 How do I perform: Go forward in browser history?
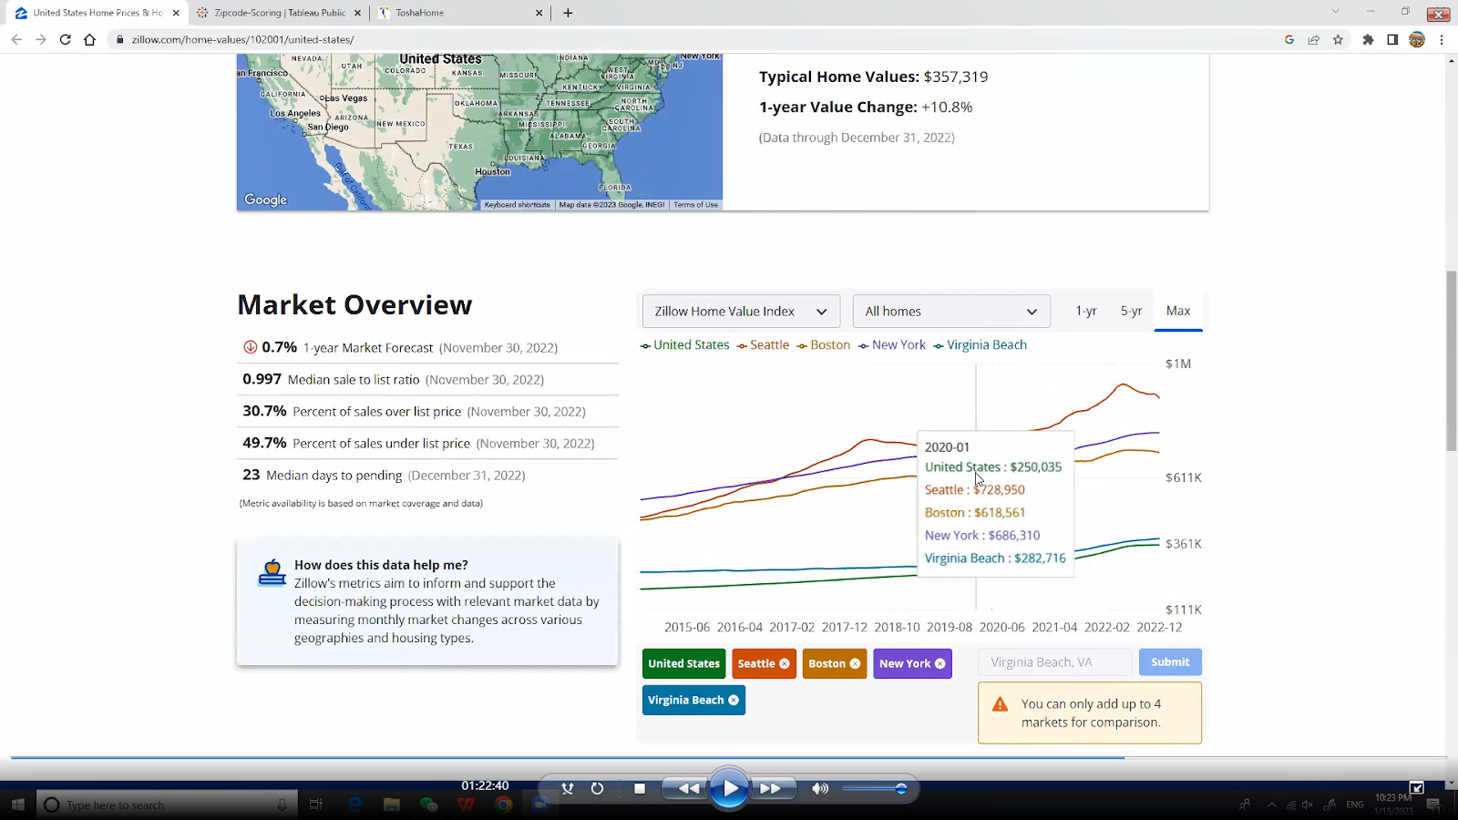pyautogui.click(x=40, y=39)
